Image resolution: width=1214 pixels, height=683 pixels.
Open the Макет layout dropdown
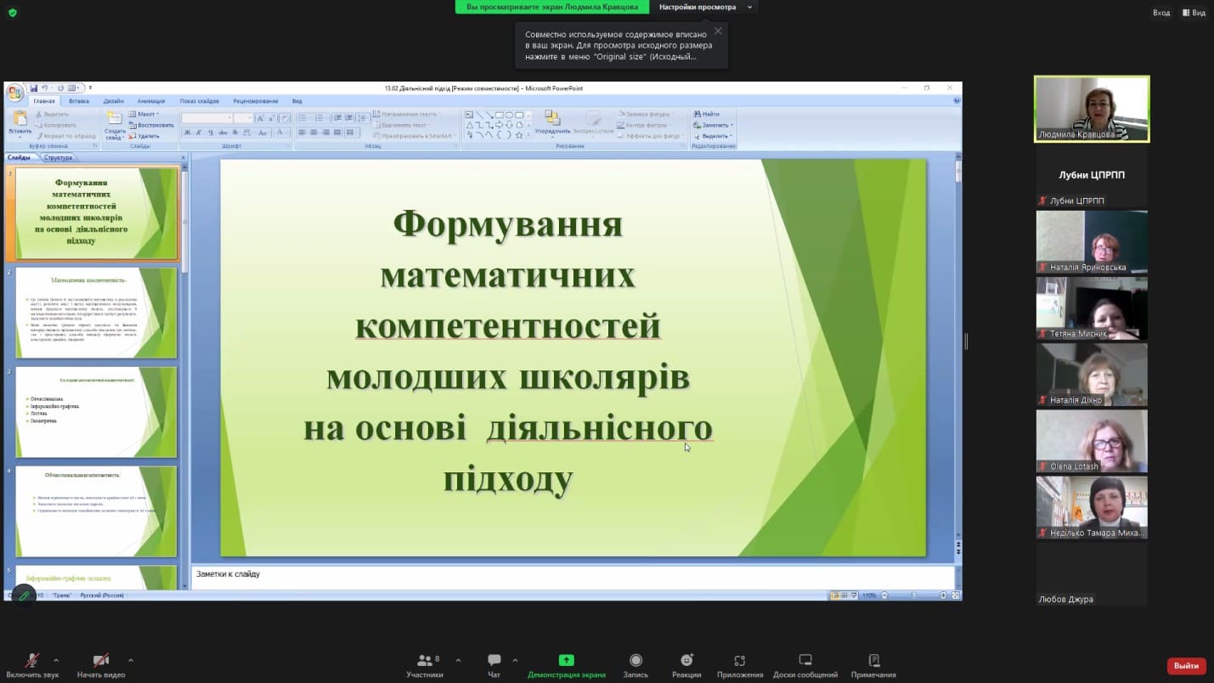coord(144,114)
